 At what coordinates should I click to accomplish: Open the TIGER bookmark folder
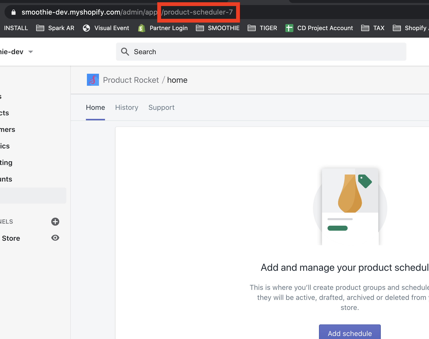[262, 28]
